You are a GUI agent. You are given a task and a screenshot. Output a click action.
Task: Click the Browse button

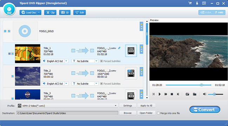point(128,113)
